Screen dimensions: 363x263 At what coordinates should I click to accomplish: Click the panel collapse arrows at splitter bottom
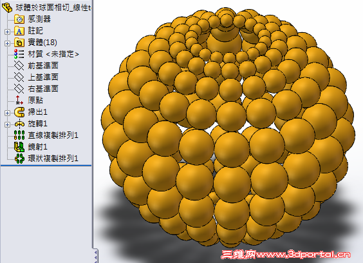(x=96, y=256)
